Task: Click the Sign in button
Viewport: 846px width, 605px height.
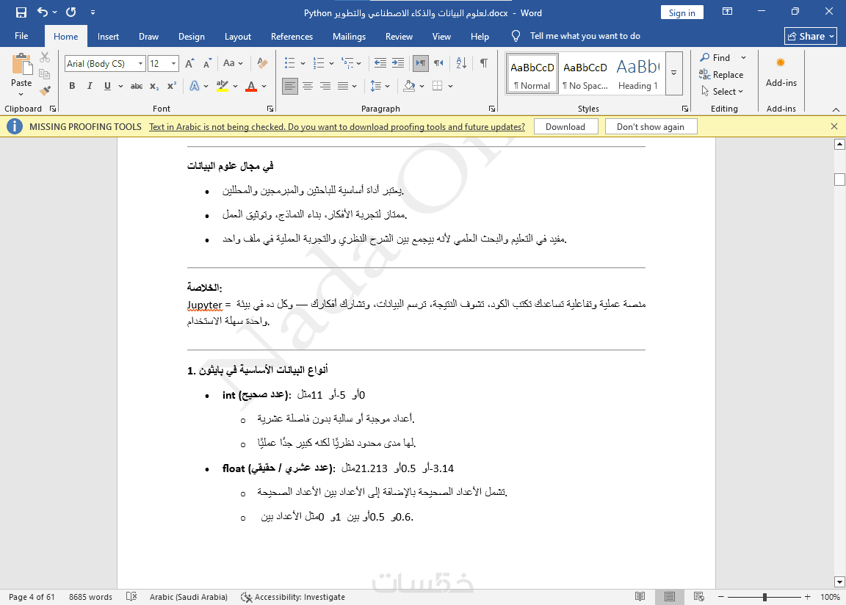Action: click(682, 13)
